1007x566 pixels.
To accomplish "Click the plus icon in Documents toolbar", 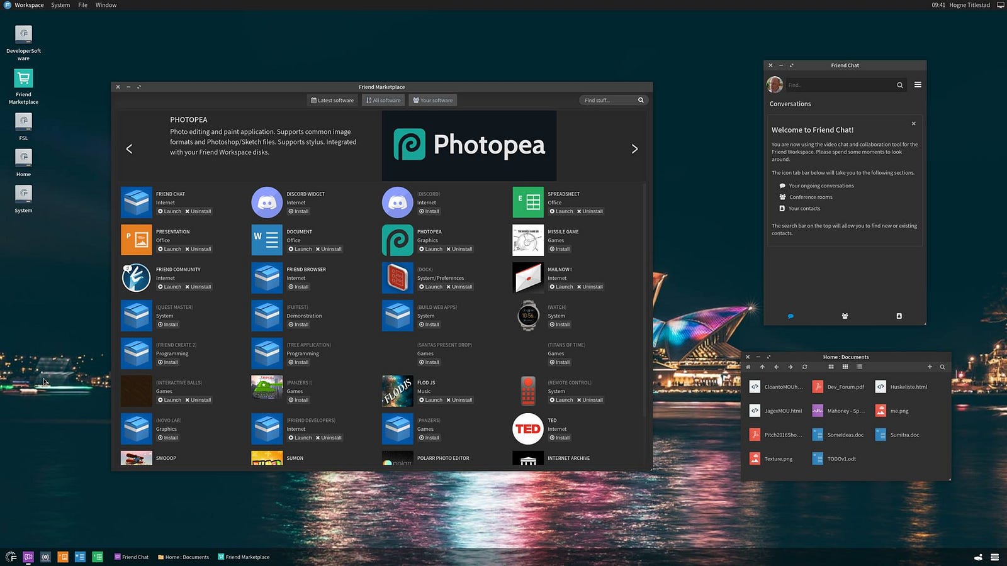I will point(930,367).
